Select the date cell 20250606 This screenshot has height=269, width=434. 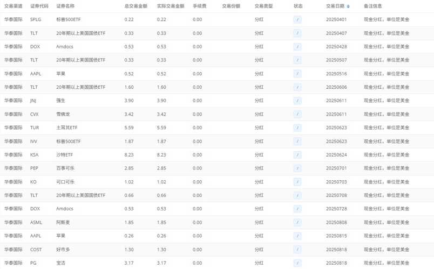pyautogui.click(x=336, y=87)
